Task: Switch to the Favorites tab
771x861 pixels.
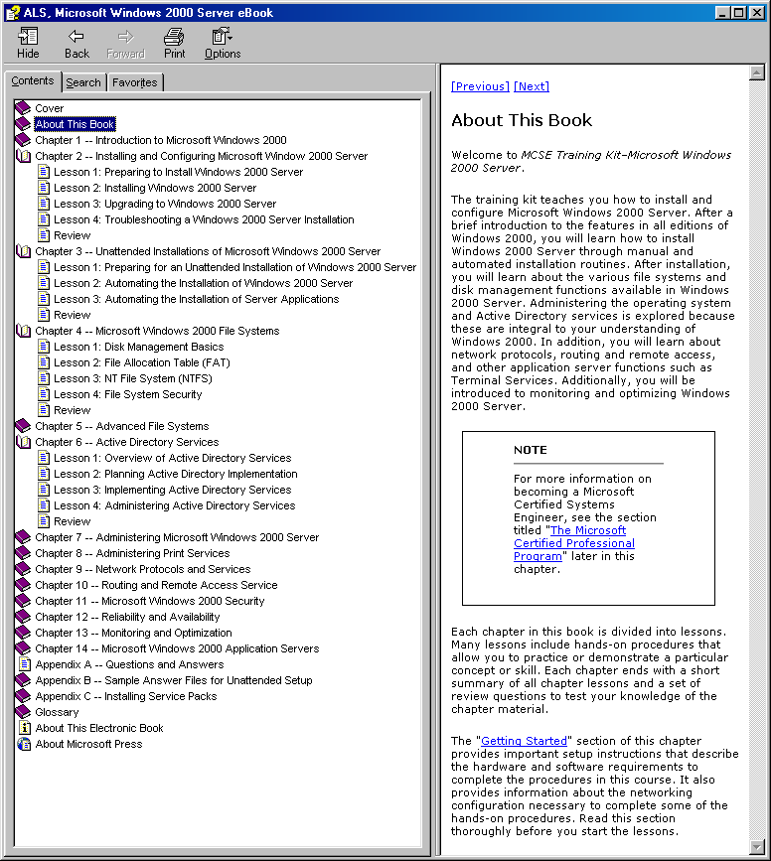Action: (x=135, y=82)
